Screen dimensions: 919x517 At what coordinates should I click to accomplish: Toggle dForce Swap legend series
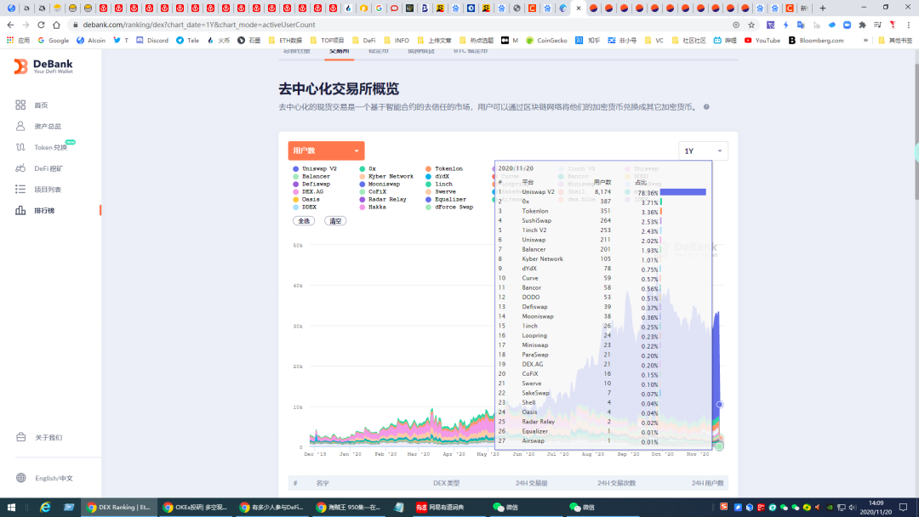449,207
